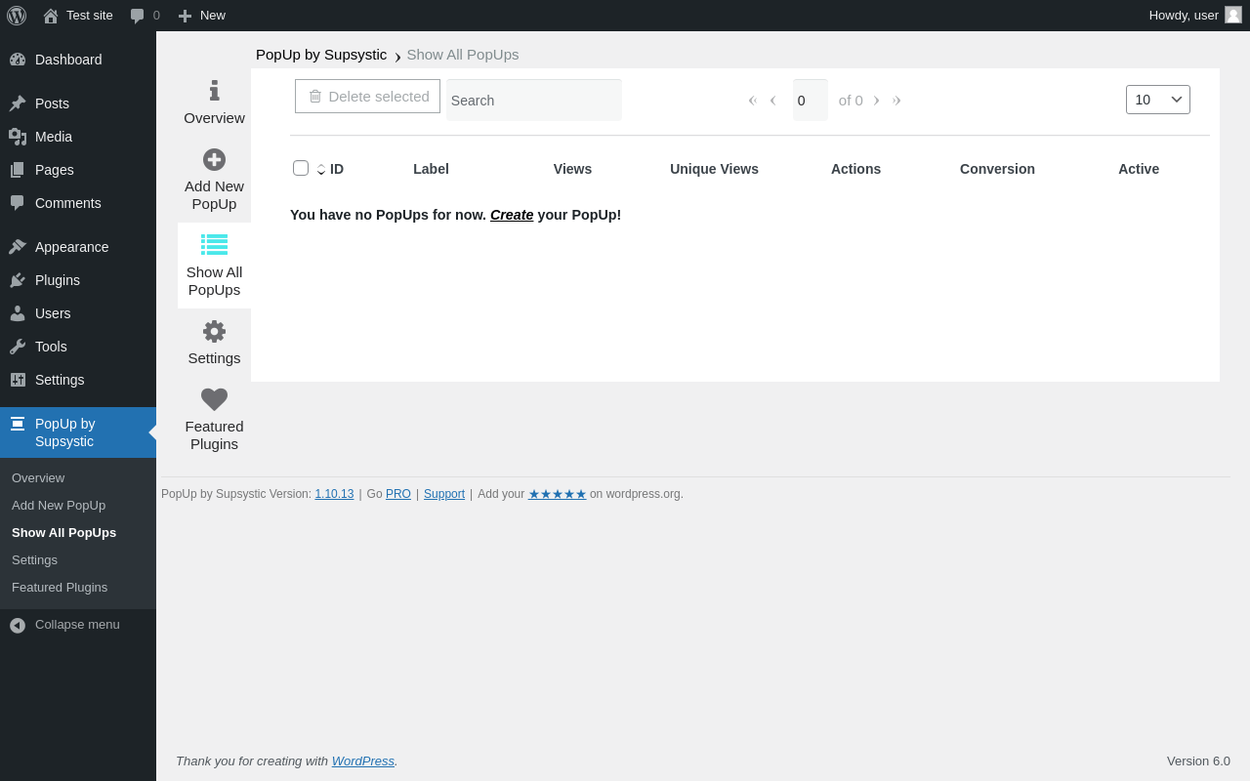Follow the Create link for a PopUp
This screenshot has height=781, width=1250.
[x=512, y=215]
